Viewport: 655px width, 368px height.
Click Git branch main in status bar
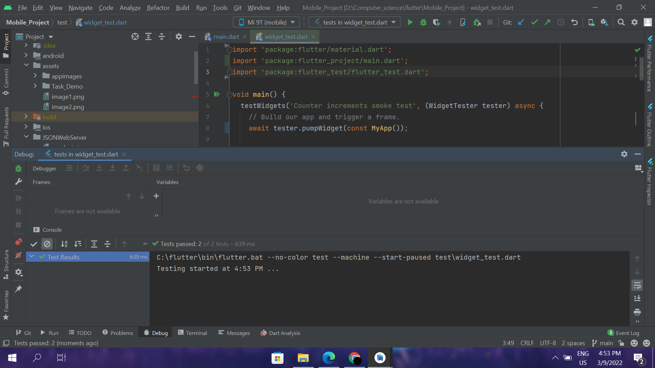[x=602, y=343]
